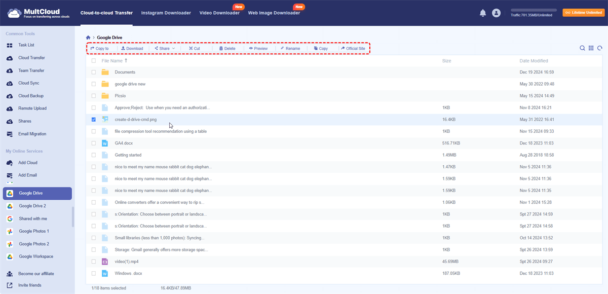Click the Date Modified column header
This screenshot has height=294, width=608.
coord(534,61)
